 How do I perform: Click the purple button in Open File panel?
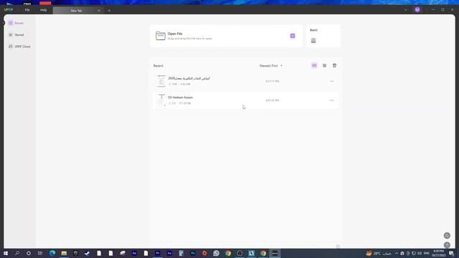pyautogui.click(x=293, y=36)
